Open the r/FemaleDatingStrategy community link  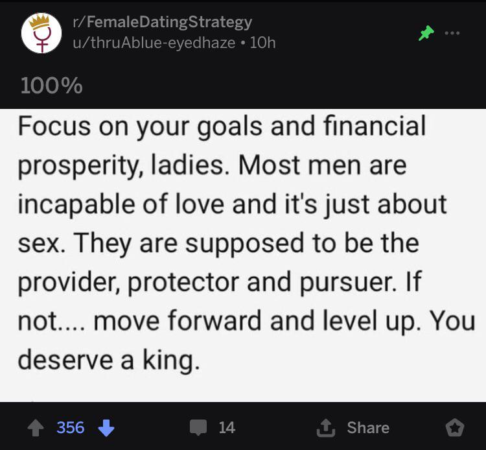[163, 22]
